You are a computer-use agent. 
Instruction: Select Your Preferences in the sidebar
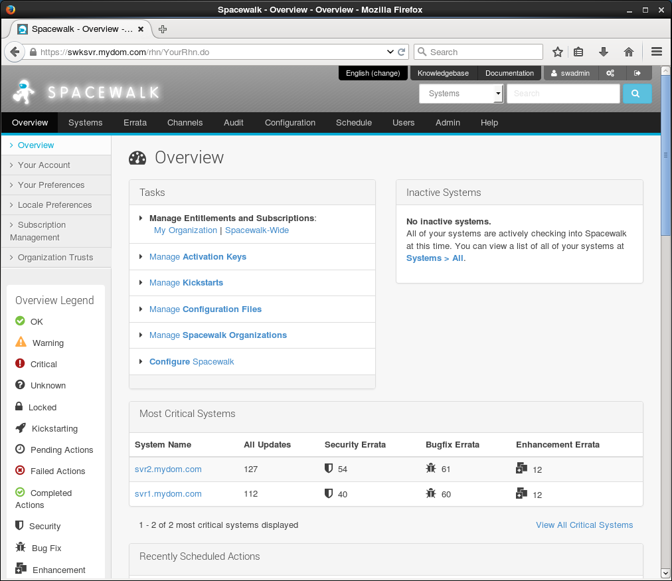tap(56, 185)
